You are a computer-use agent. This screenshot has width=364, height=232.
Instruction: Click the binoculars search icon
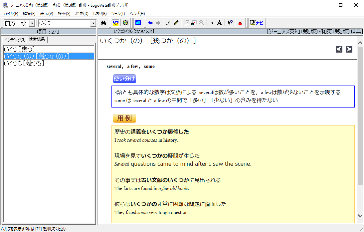[x=103, y=23]
